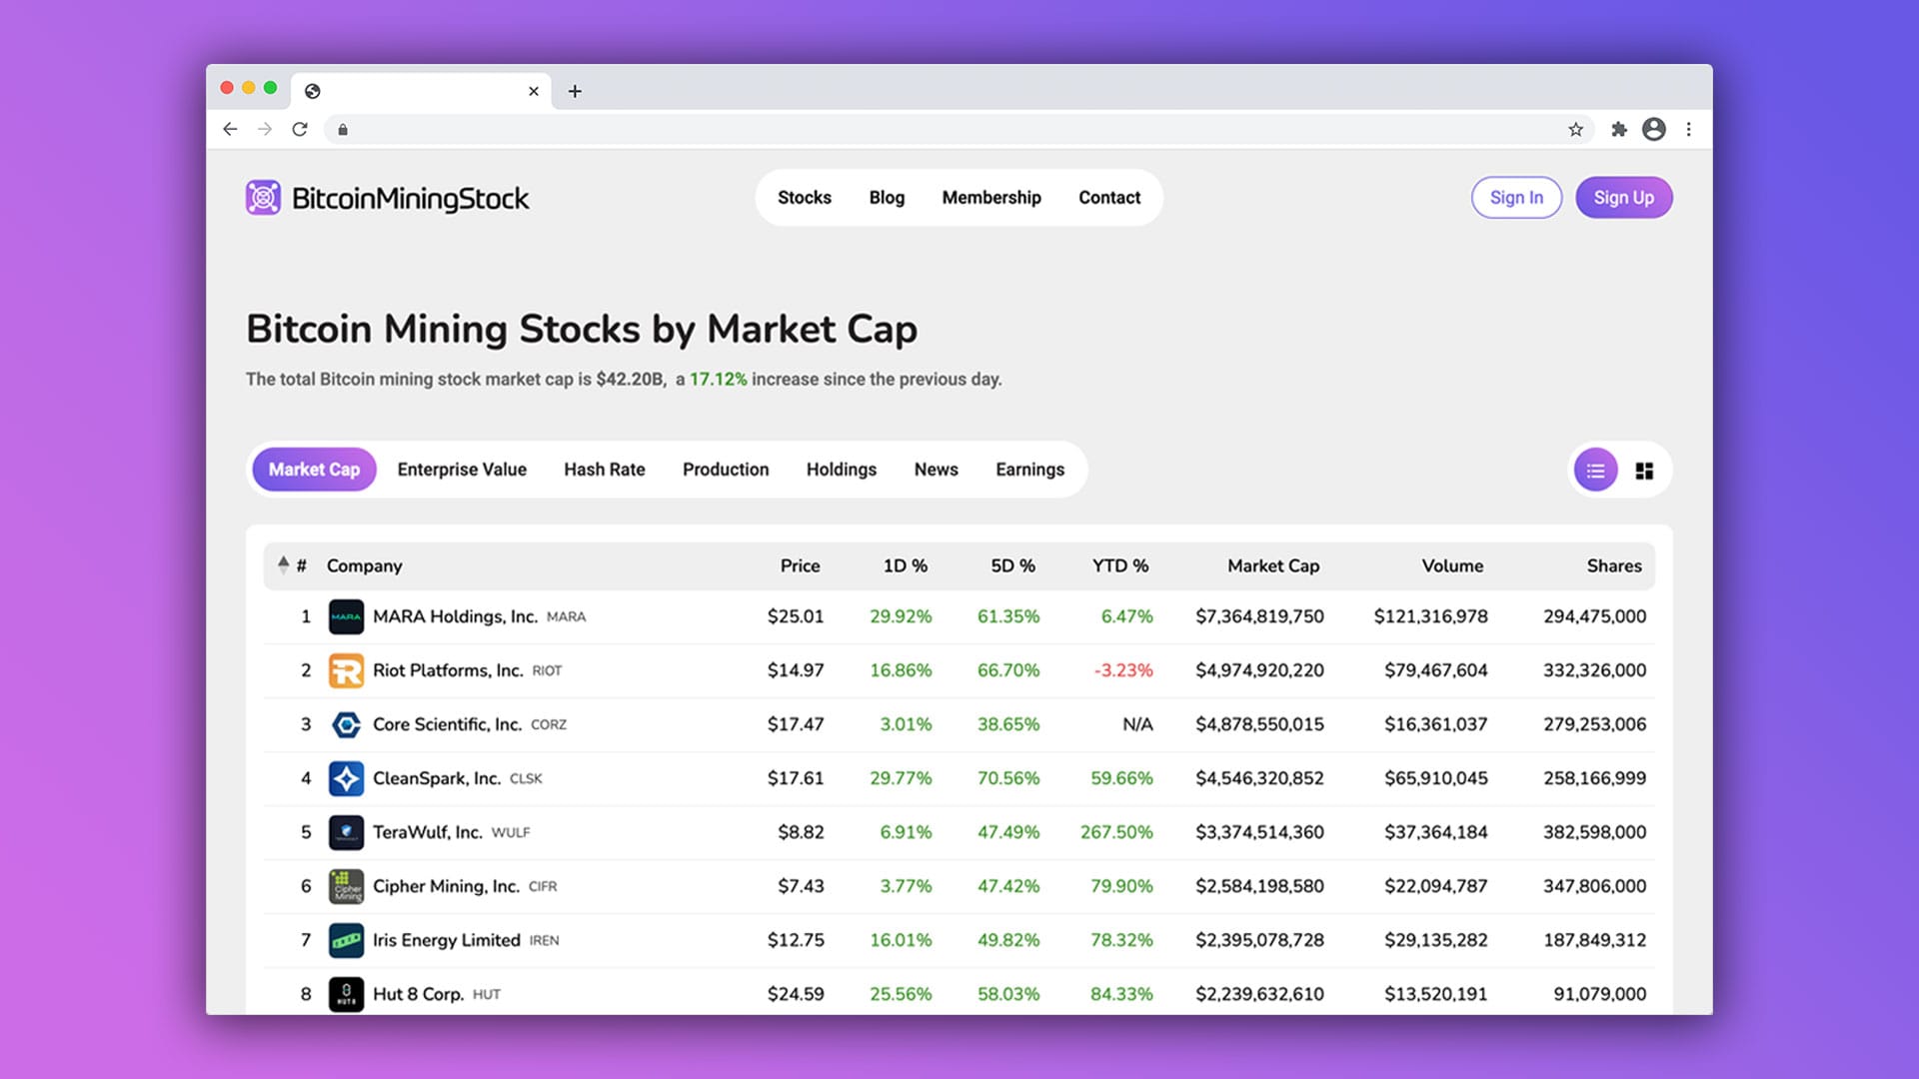Click the Hut 8 Corp logo
The height and width of the screenshot is (1079, 1919).
(347, 993)
